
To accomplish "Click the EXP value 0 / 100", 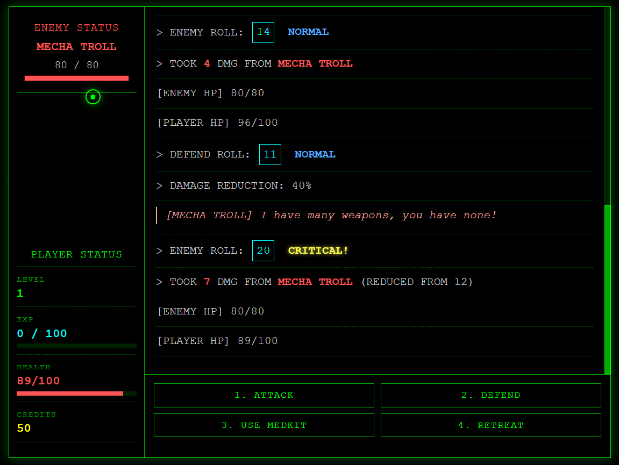I will (42, 333).
